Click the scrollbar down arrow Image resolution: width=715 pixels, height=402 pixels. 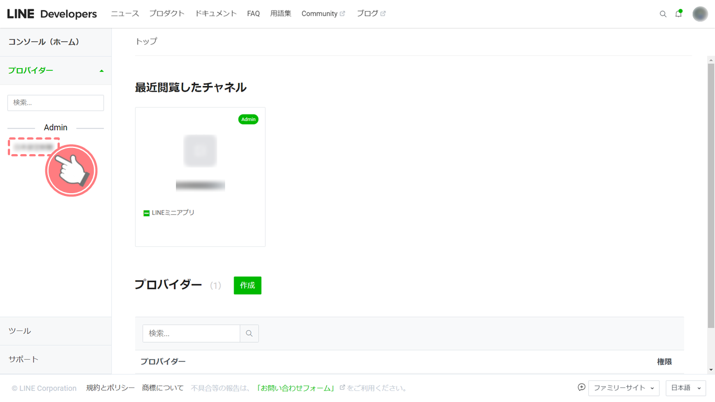tap(711, 370)
